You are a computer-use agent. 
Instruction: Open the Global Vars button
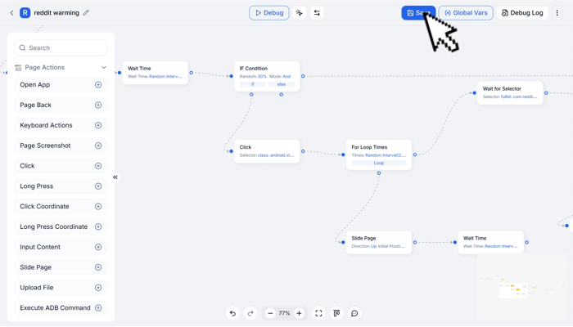466,13
